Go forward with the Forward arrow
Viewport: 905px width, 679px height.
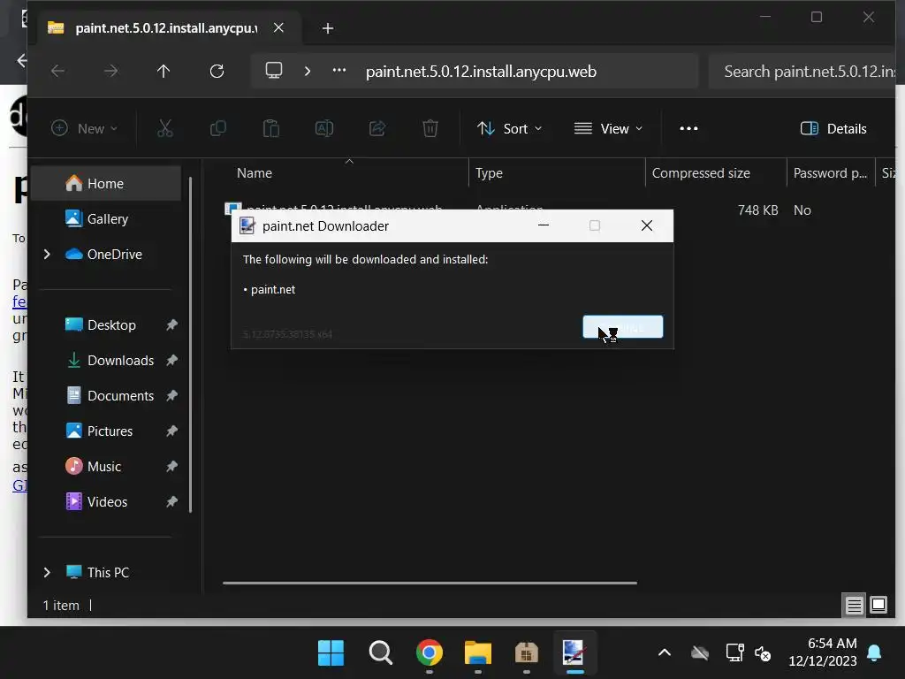click(x=110, y=71)
